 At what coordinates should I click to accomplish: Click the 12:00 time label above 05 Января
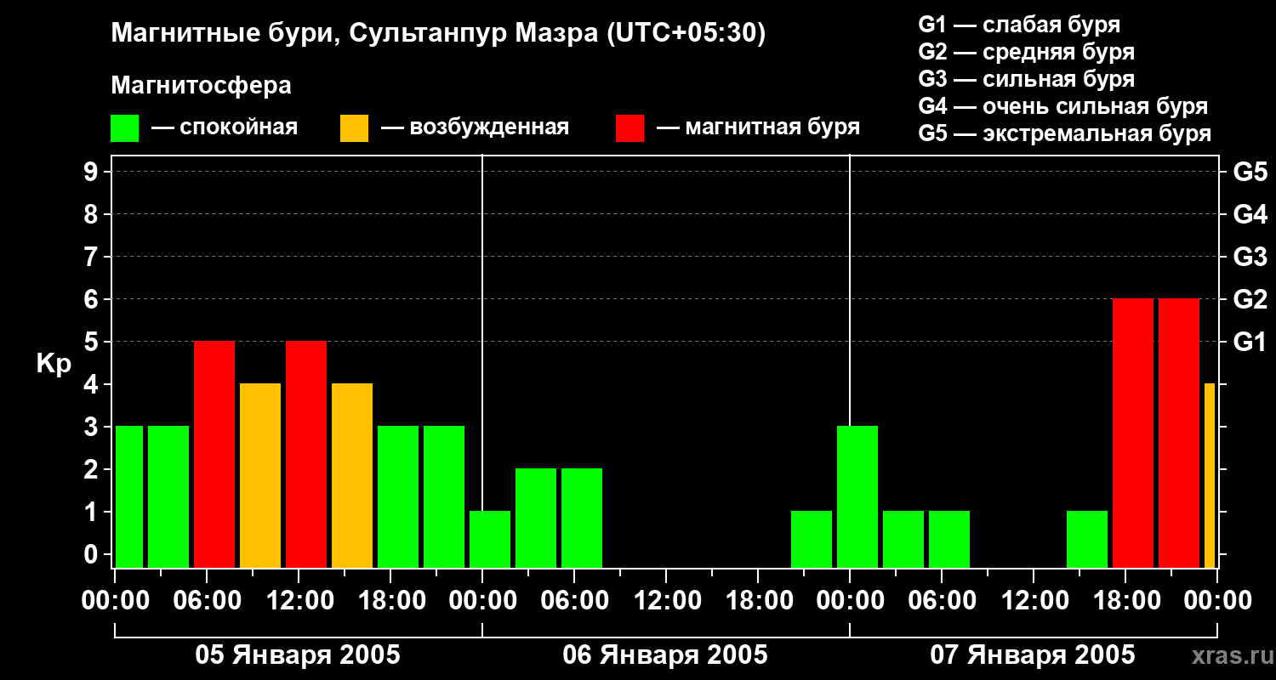click(x=299, y=601)
